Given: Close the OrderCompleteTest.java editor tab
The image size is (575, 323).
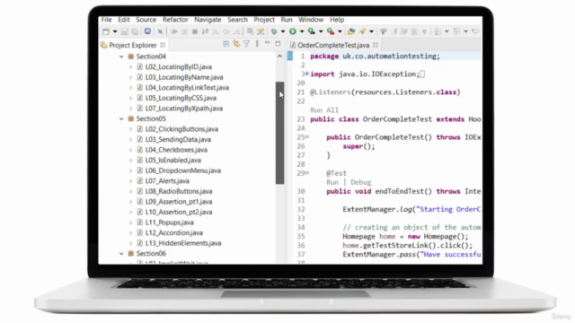Looking at the screenshot, I should click(x=376, y=45).
